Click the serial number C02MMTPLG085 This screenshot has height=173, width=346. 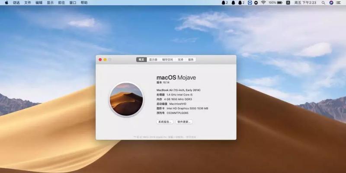coord(177,113)
